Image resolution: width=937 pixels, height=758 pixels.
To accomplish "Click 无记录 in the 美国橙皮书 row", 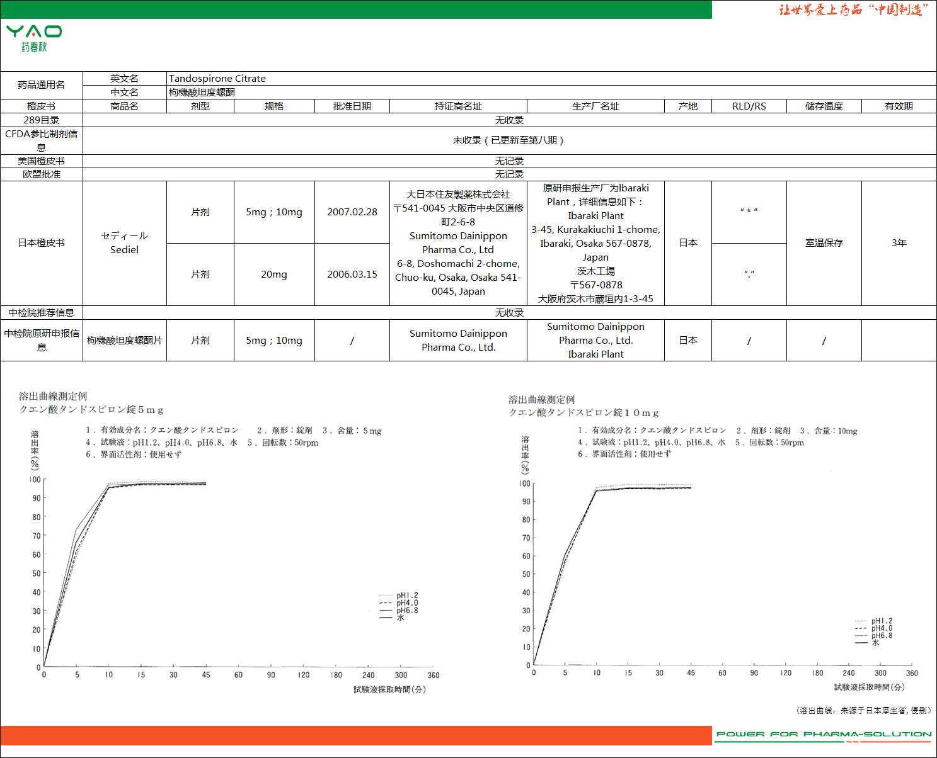I will pos(509,161).
